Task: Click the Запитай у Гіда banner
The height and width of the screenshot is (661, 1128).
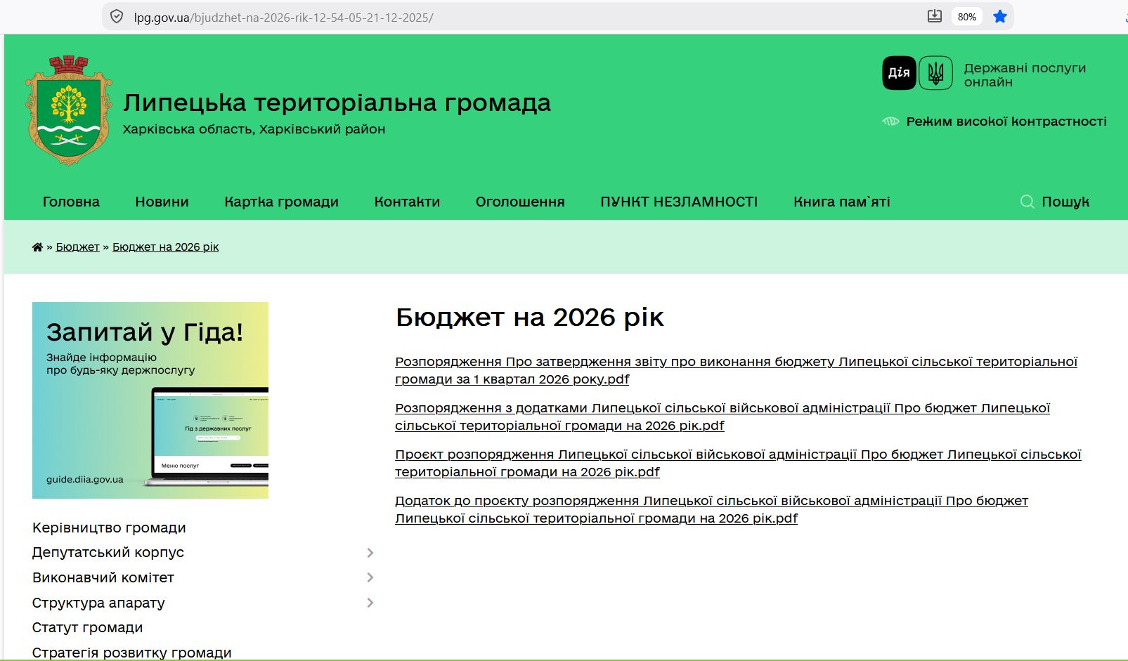Action: click(150, 400)
